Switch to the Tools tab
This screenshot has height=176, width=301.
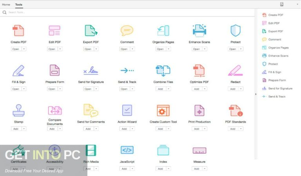pyautogui.click(x=19, y=4)
